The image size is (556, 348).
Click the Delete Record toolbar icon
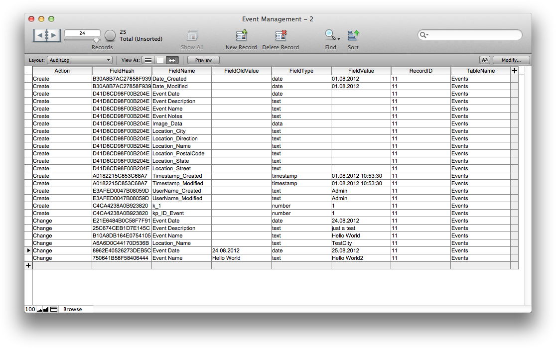tap(280, 35)
